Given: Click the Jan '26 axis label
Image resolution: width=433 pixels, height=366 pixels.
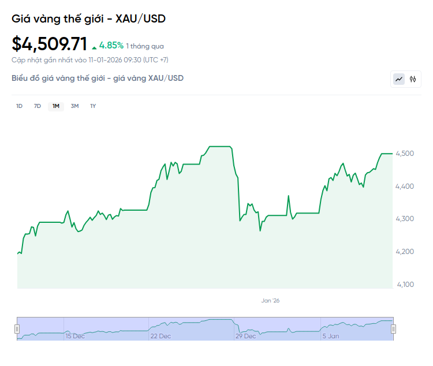Looking at the screenshot, I should [270, 301].
